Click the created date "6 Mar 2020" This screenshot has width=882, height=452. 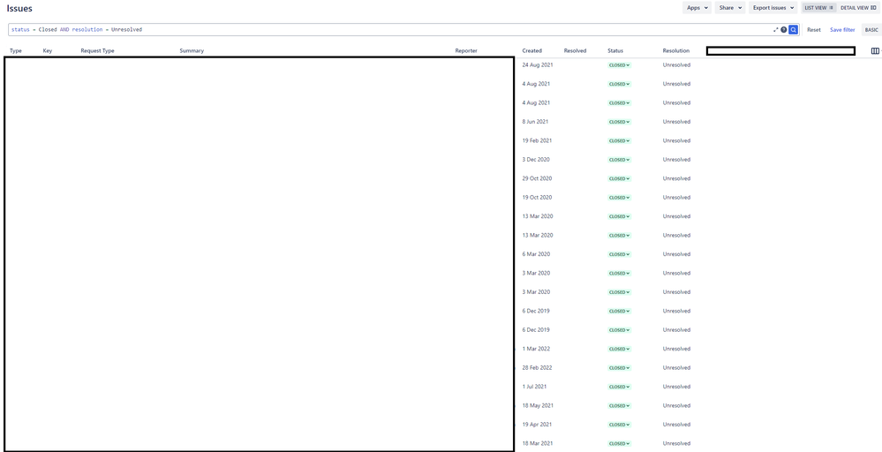coord(536,254)
